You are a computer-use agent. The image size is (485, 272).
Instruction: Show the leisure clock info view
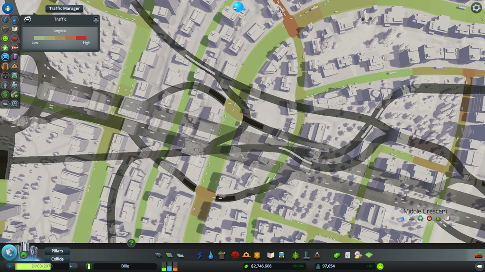pos(15,103)
